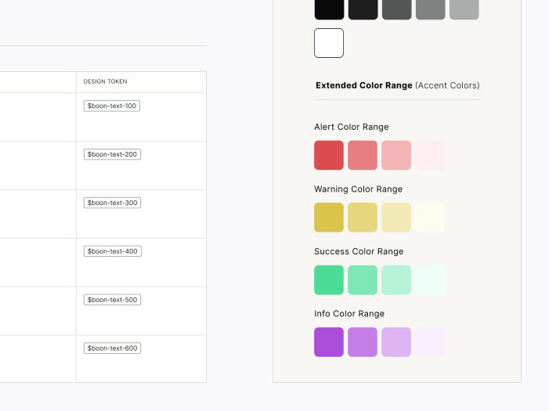Click the $boon-text-100 token badge
Viewport: 549px width, 411px height.
click(112, 106)
